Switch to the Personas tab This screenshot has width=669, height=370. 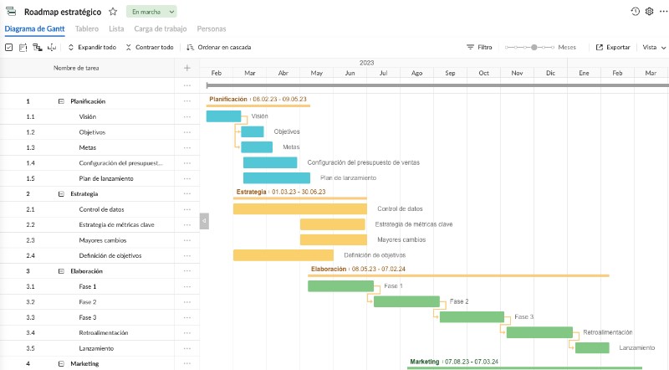click(x=212, y=28)
